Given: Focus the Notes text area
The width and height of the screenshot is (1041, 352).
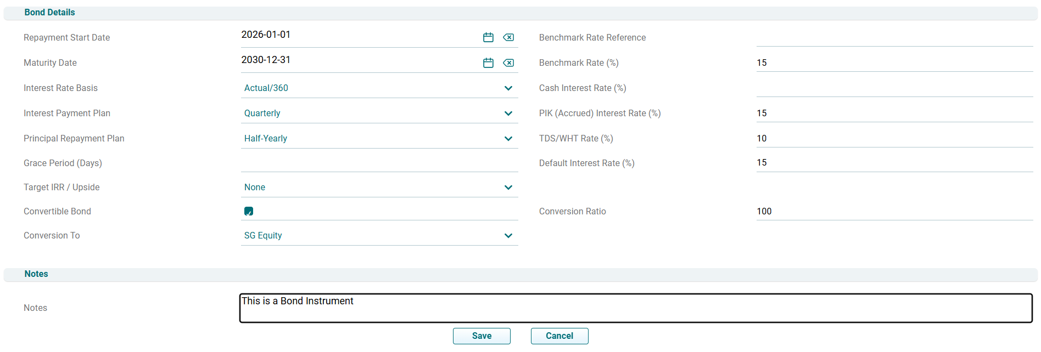Looking at the screenshot, I should [x=636, y=308].
